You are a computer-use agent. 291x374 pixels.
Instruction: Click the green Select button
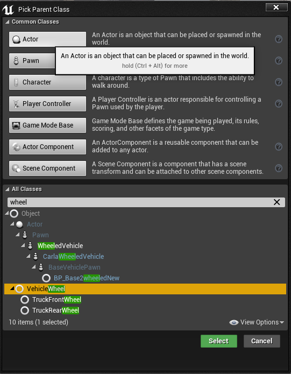coord(219,341)
